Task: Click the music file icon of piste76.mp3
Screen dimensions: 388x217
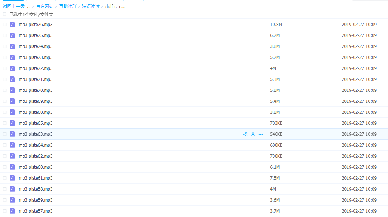Action: click(12, 25)
